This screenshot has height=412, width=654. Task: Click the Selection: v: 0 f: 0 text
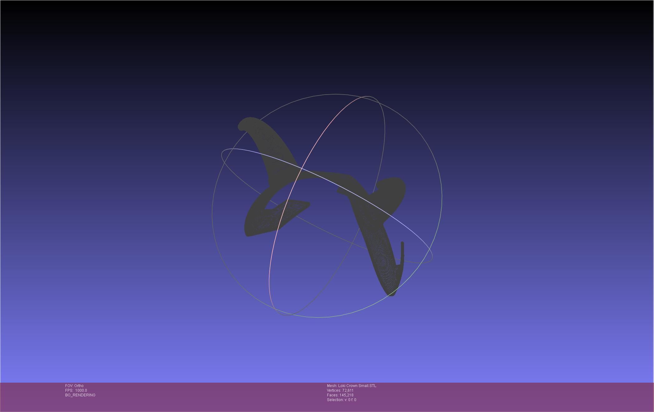tap(341, 400)
